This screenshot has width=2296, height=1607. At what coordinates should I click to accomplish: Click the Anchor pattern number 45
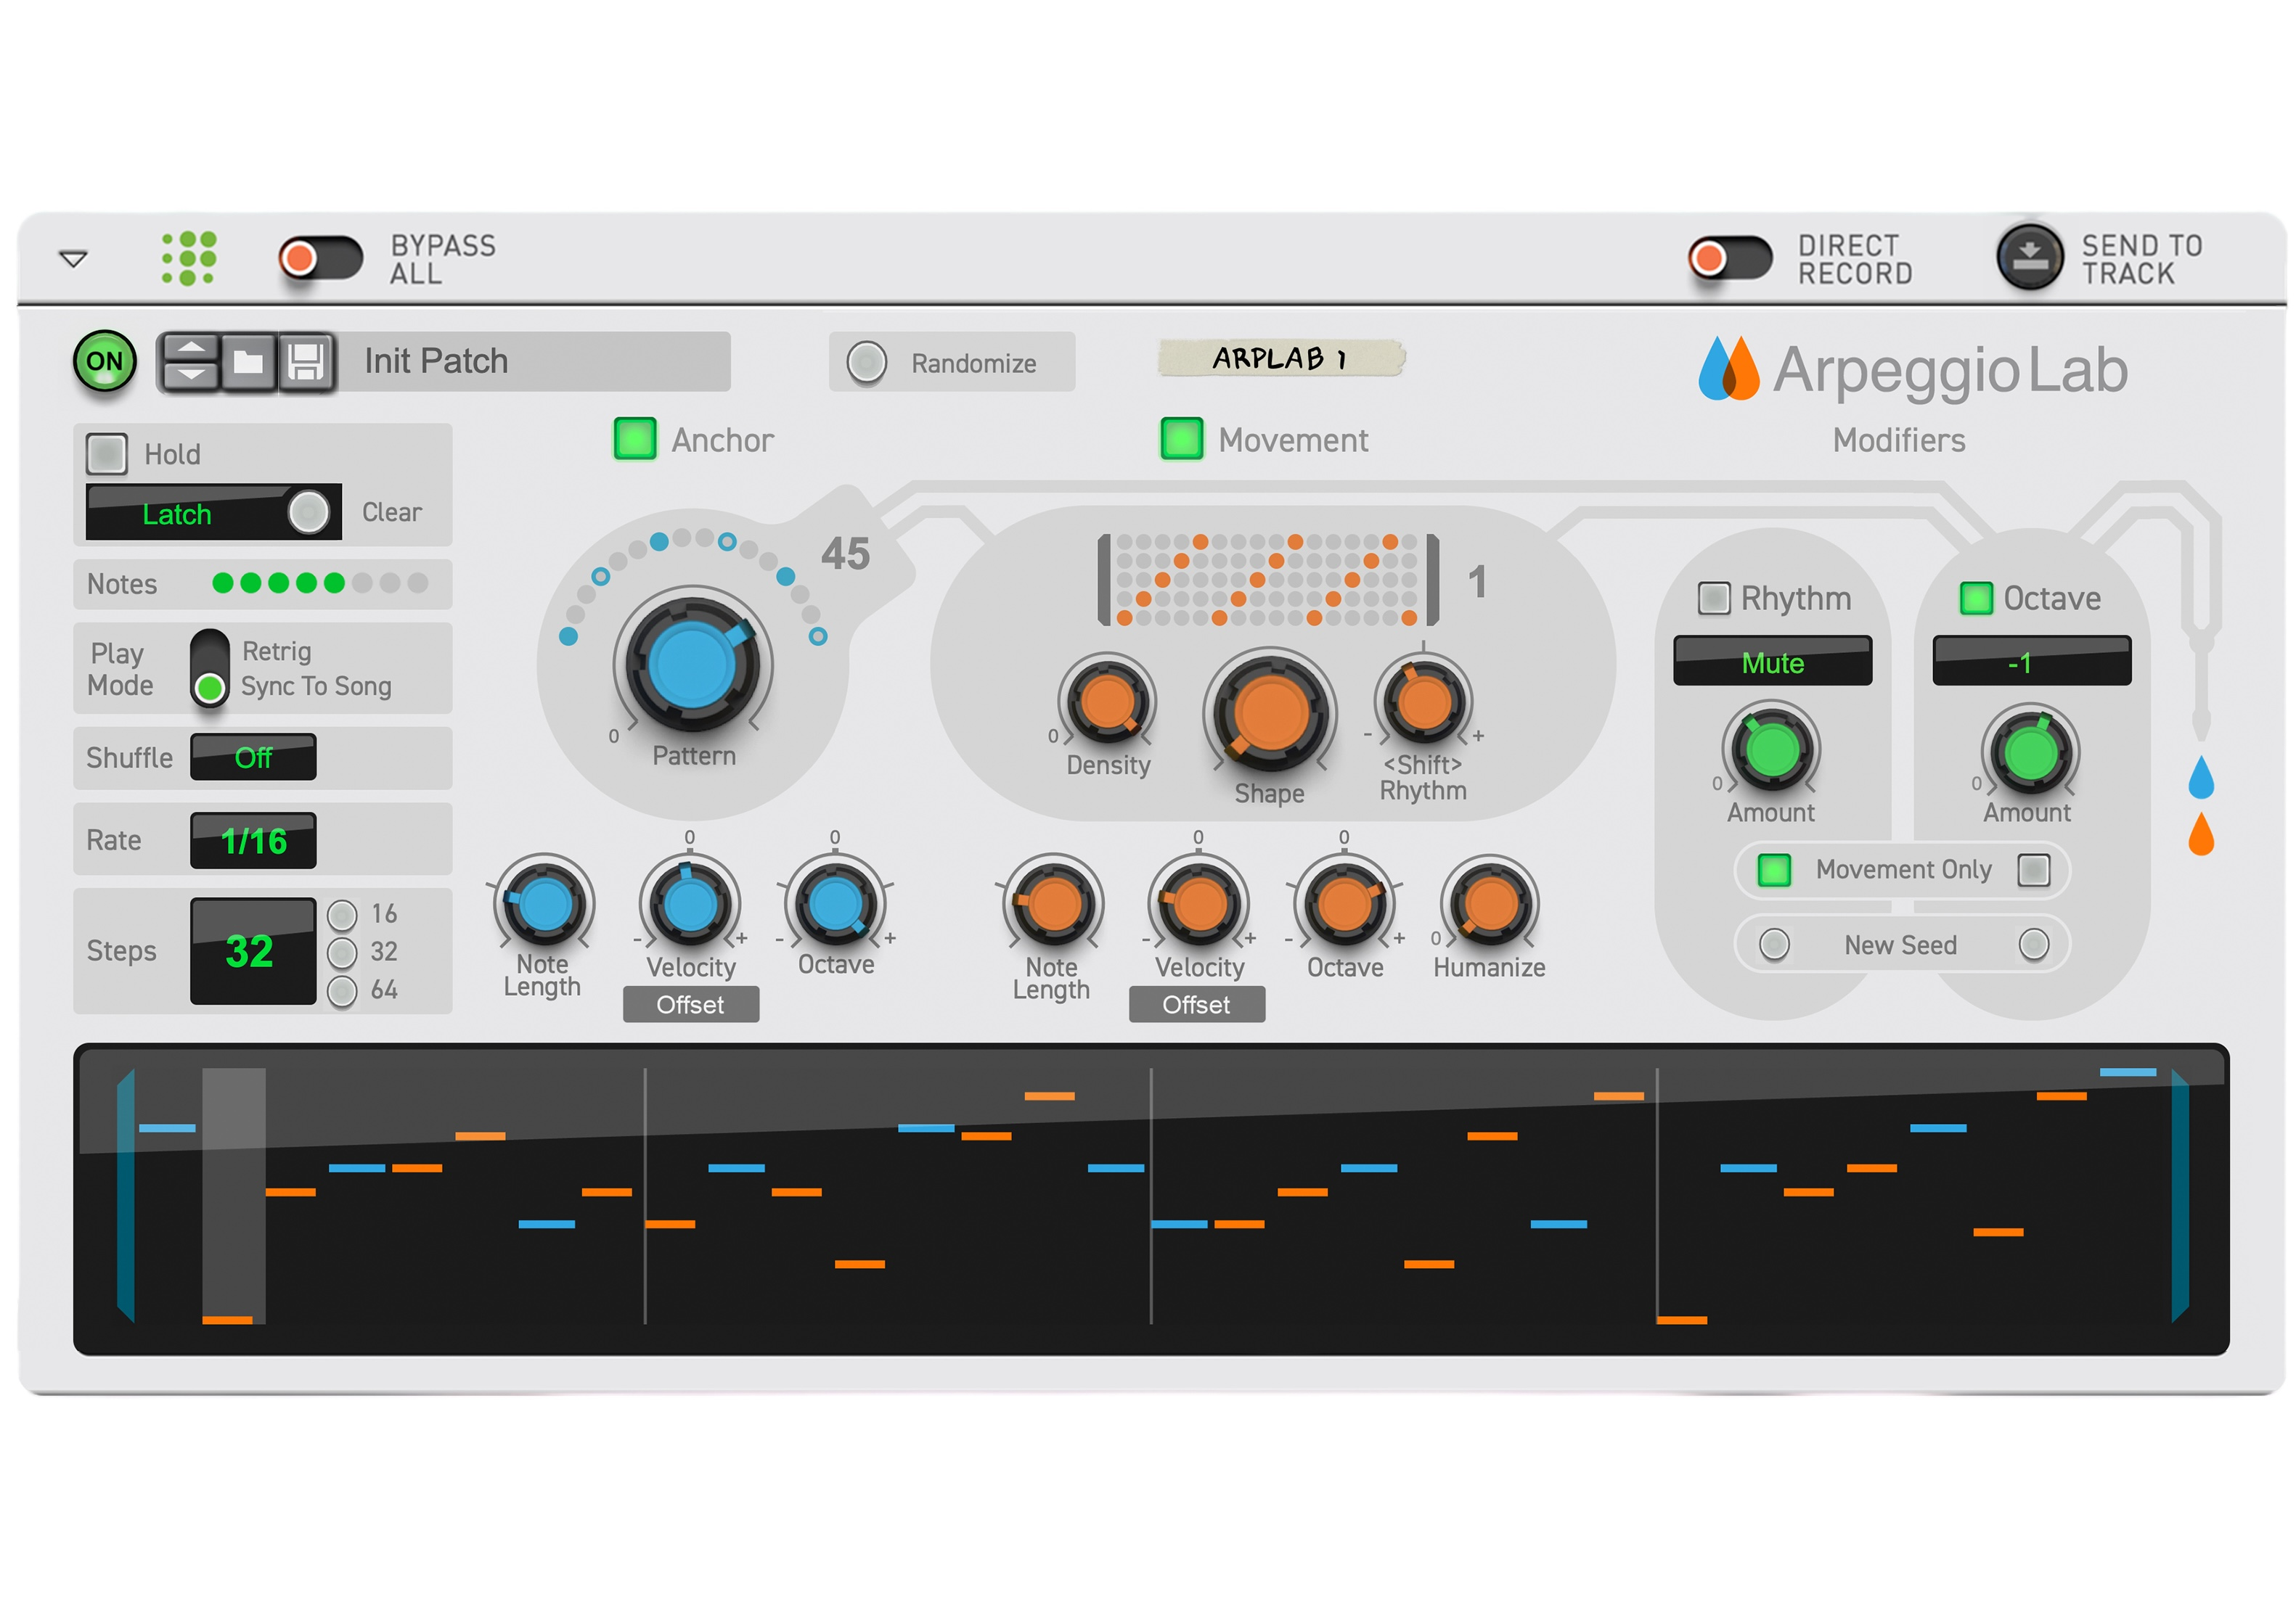tap(846, 554)
